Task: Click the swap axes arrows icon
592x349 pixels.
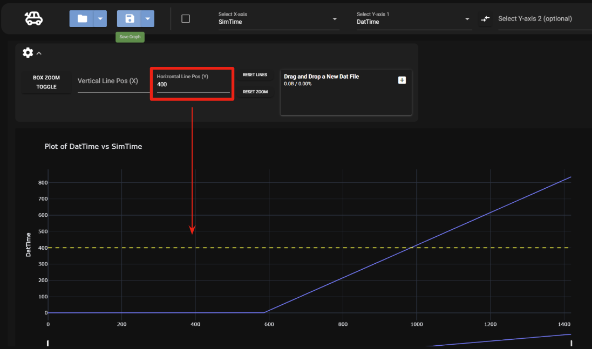Action: [x=485, y=19]
